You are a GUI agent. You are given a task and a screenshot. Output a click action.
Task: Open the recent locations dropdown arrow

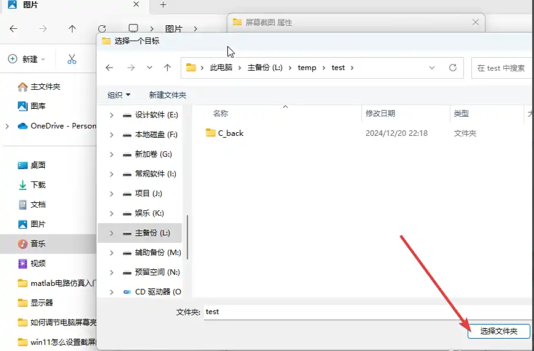point(149,68)
